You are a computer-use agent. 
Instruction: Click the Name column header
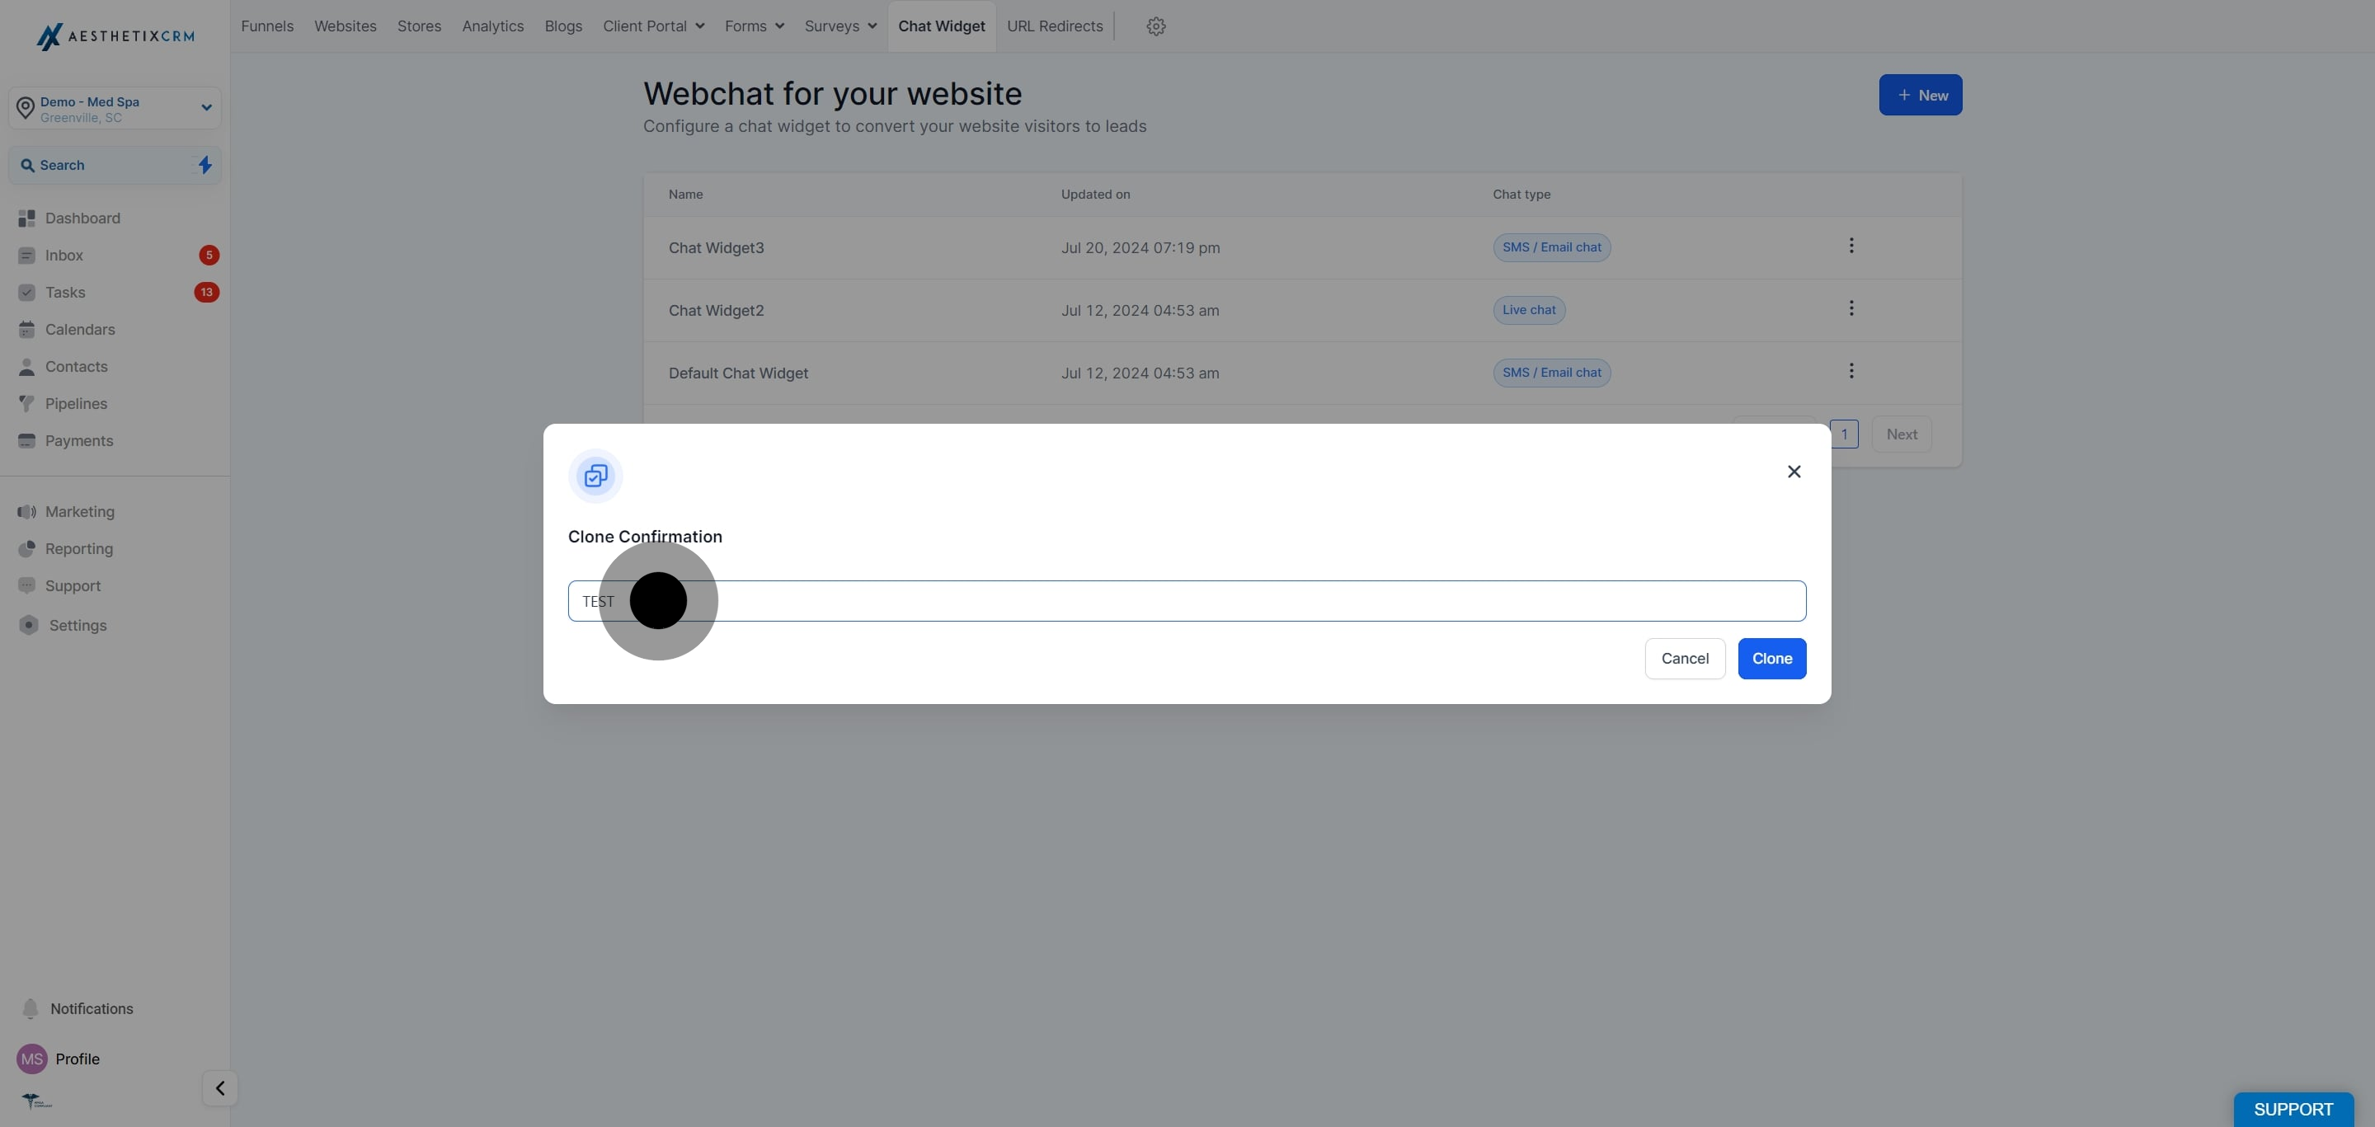pyautogui.click(x=686, y=195)
